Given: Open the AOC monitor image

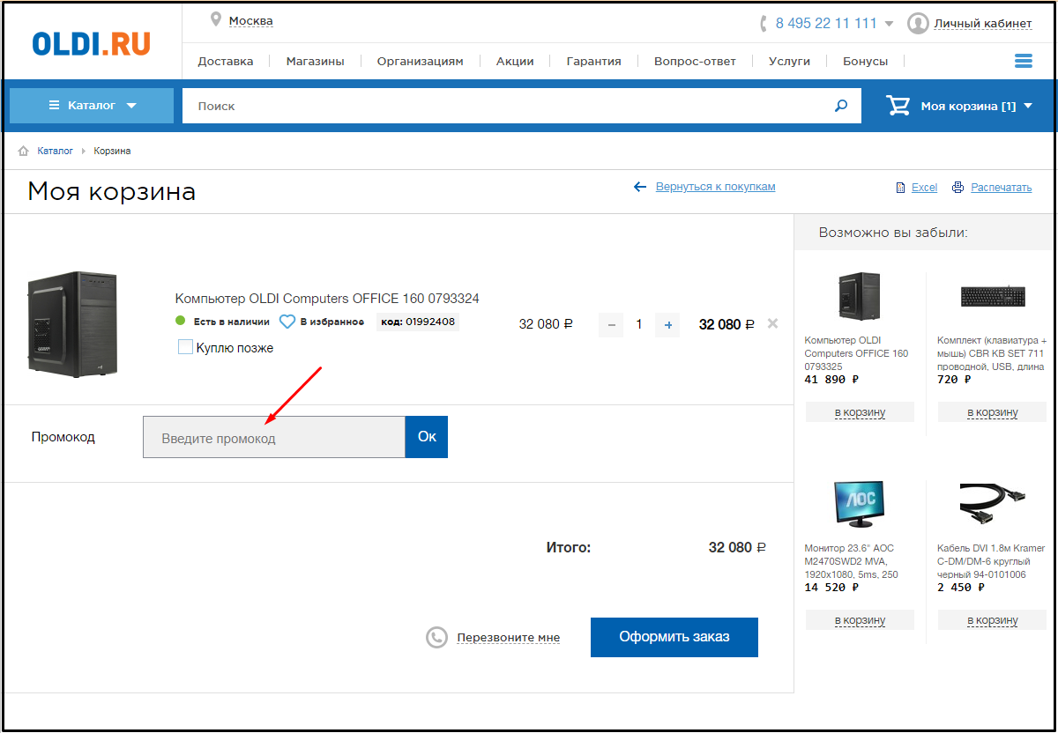Looking at the screenshot, I should tap(860, 504).
